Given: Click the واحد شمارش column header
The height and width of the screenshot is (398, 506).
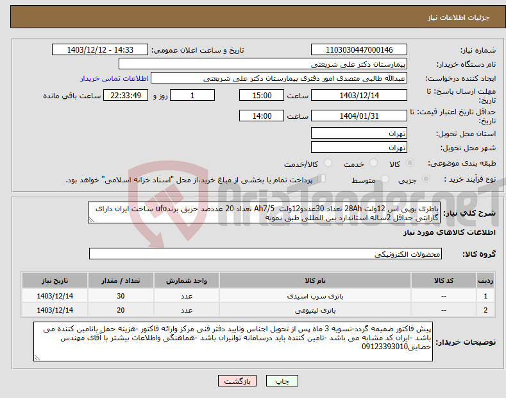Looking at the screenshot, I should click(x=187, y=281).
